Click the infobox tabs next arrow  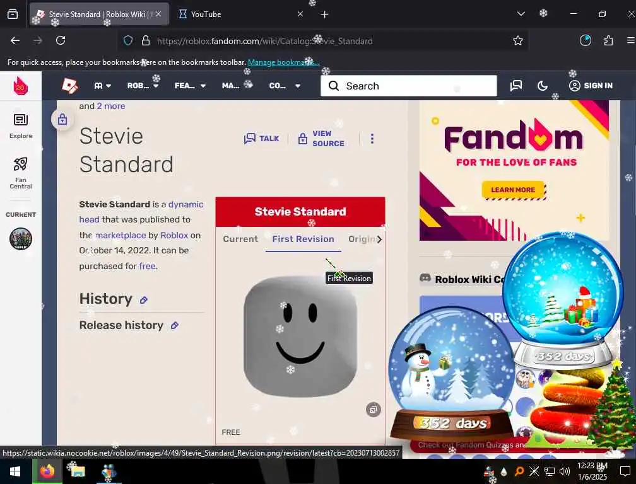(379, 239)
